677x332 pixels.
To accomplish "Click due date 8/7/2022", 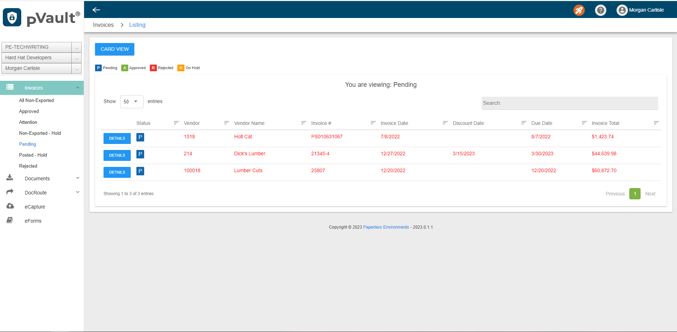I will pos(541,137).
